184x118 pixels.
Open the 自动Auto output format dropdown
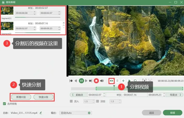pos(76,113)
